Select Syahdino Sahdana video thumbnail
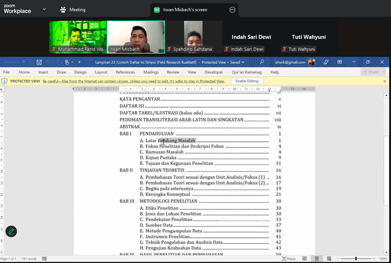Screen dimensions: 391x263 [x=193, y=37]
